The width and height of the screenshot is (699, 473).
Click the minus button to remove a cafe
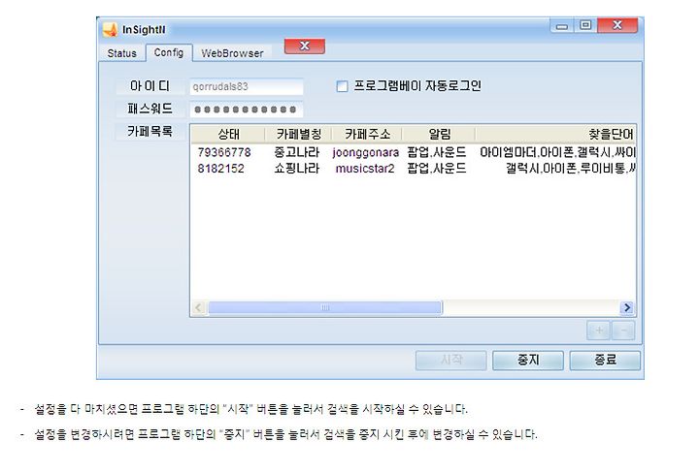tap(623, 331)
